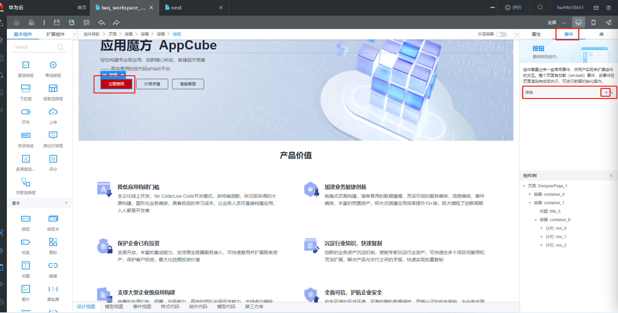Viewport: 618px width, 313px height.
Task: Publish page with the paper plane icon
Action: pos(608,22)
